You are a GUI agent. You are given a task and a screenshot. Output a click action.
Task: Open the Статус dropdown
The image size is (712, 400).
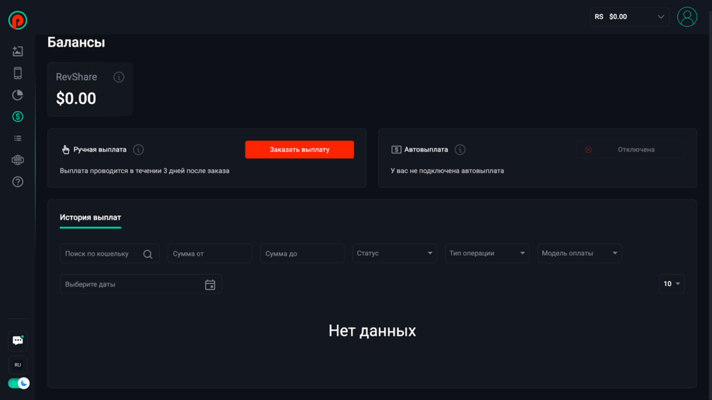[395, 253]
